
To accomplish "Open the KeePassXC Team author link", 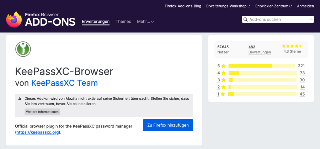I will click(x=64, y=83).
